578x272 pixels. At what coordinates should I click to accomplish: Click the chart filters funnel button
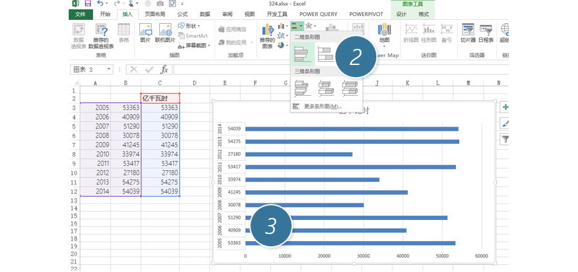coord(505,139)
